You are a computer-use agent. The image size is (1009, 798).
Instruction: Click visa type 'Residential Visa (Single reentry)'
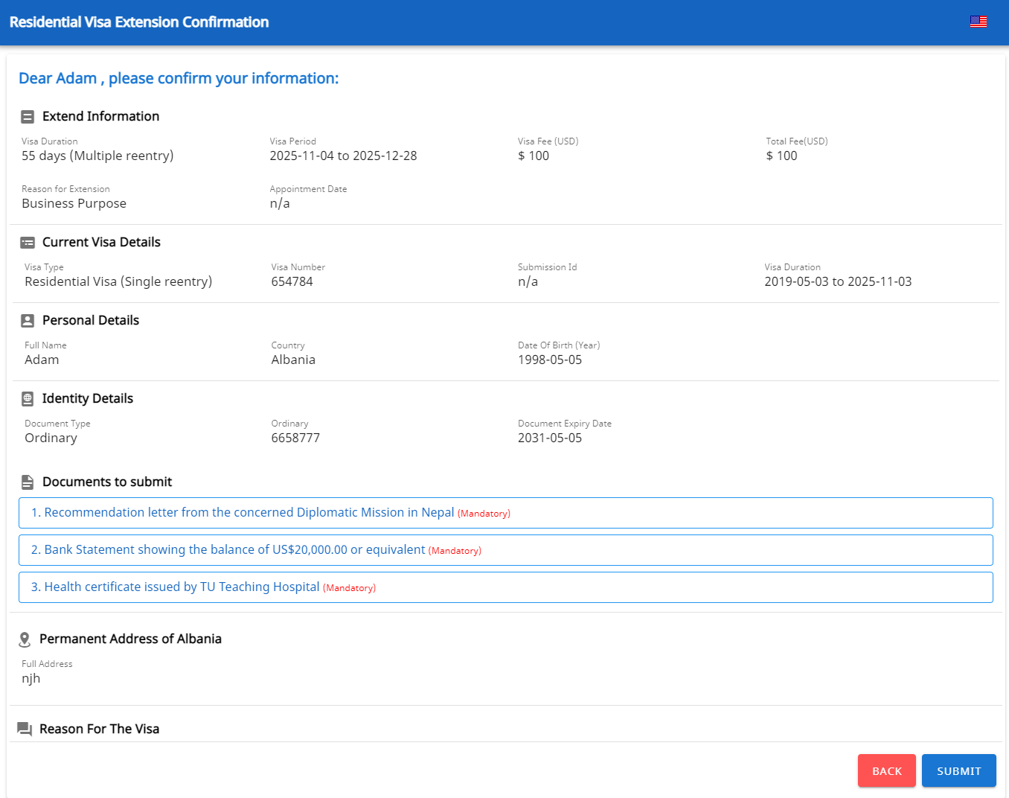pos(118,281)
